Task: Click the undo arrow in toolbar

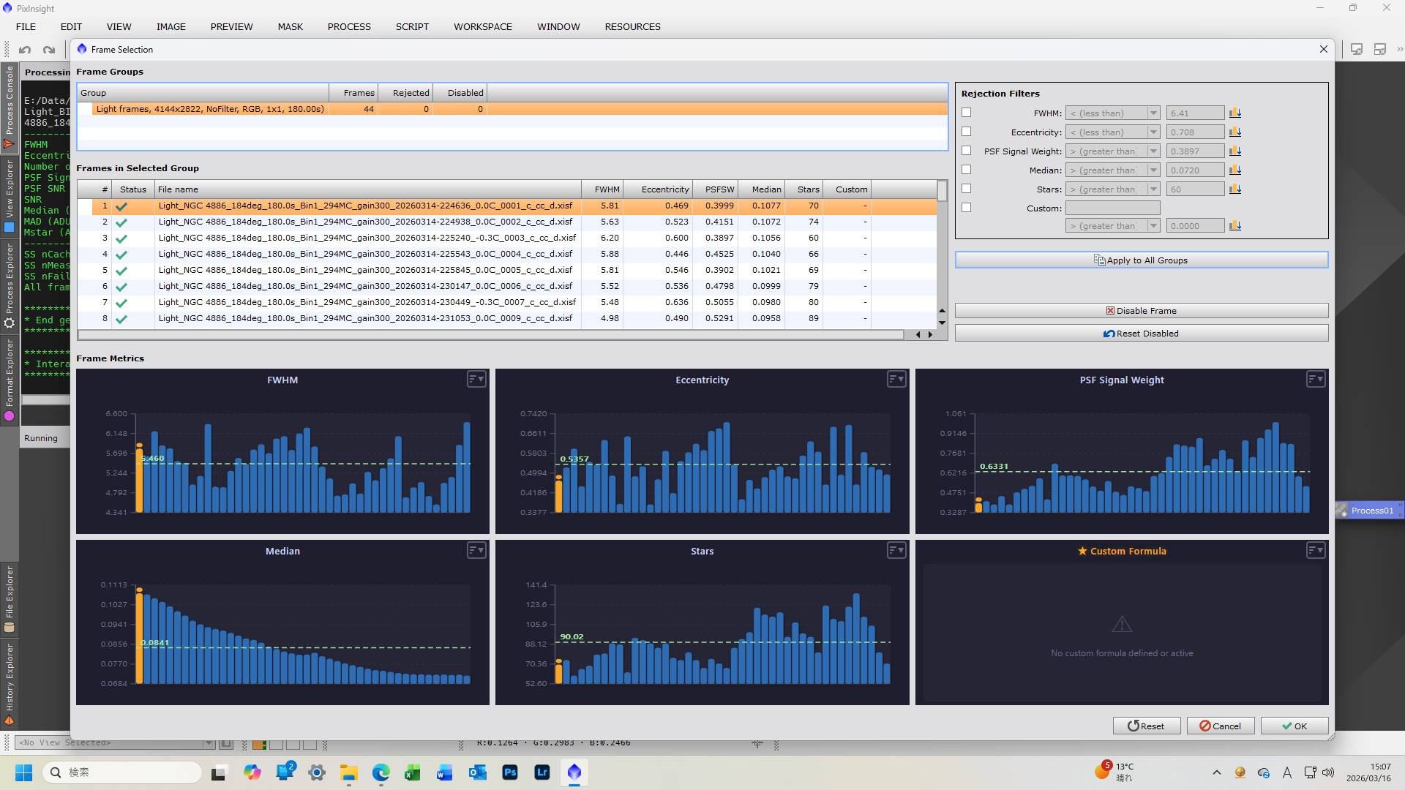Action: [25, 50]
